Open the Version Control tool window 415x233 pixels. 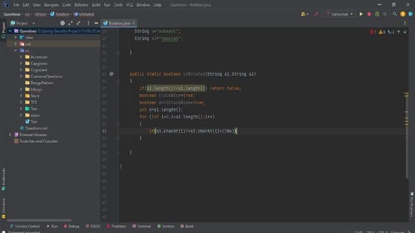(x=25, y=227)
